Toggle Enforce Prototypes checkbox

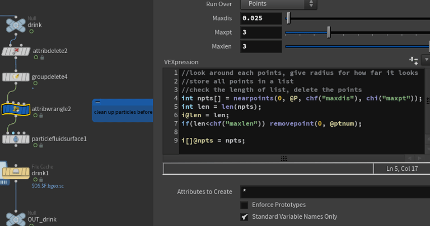pyautogui.click(x=244, y=205)
